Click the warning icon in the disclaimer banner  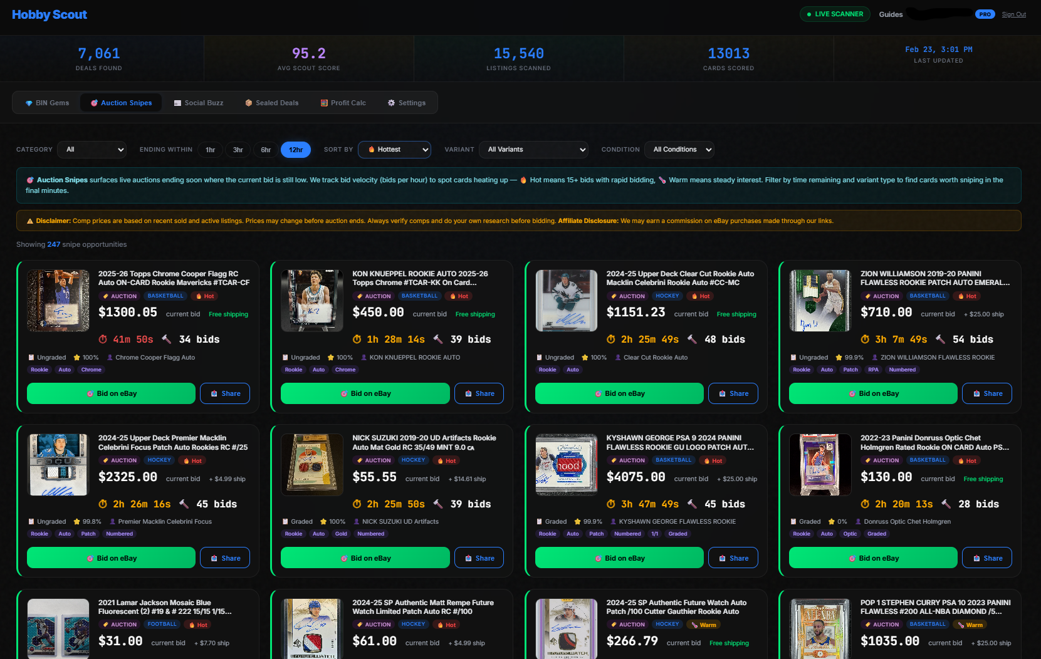pos(29,221)
